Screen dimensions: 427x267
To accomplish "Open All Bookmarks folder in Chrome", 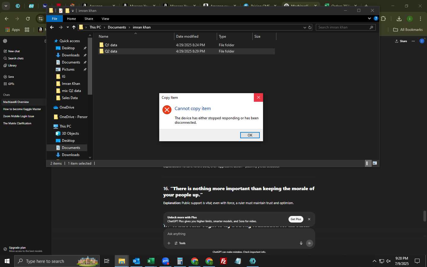I will [408, 30].
